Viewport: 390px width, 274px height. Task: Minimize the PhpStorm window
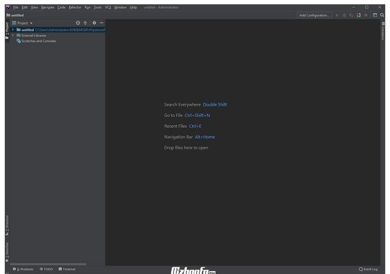(x=353, y=7)
